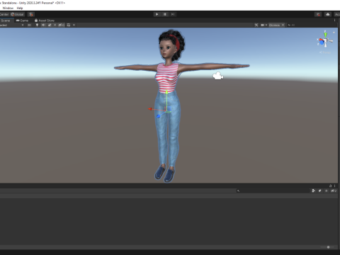Open the component tools wrench icon

click(256, 25)
